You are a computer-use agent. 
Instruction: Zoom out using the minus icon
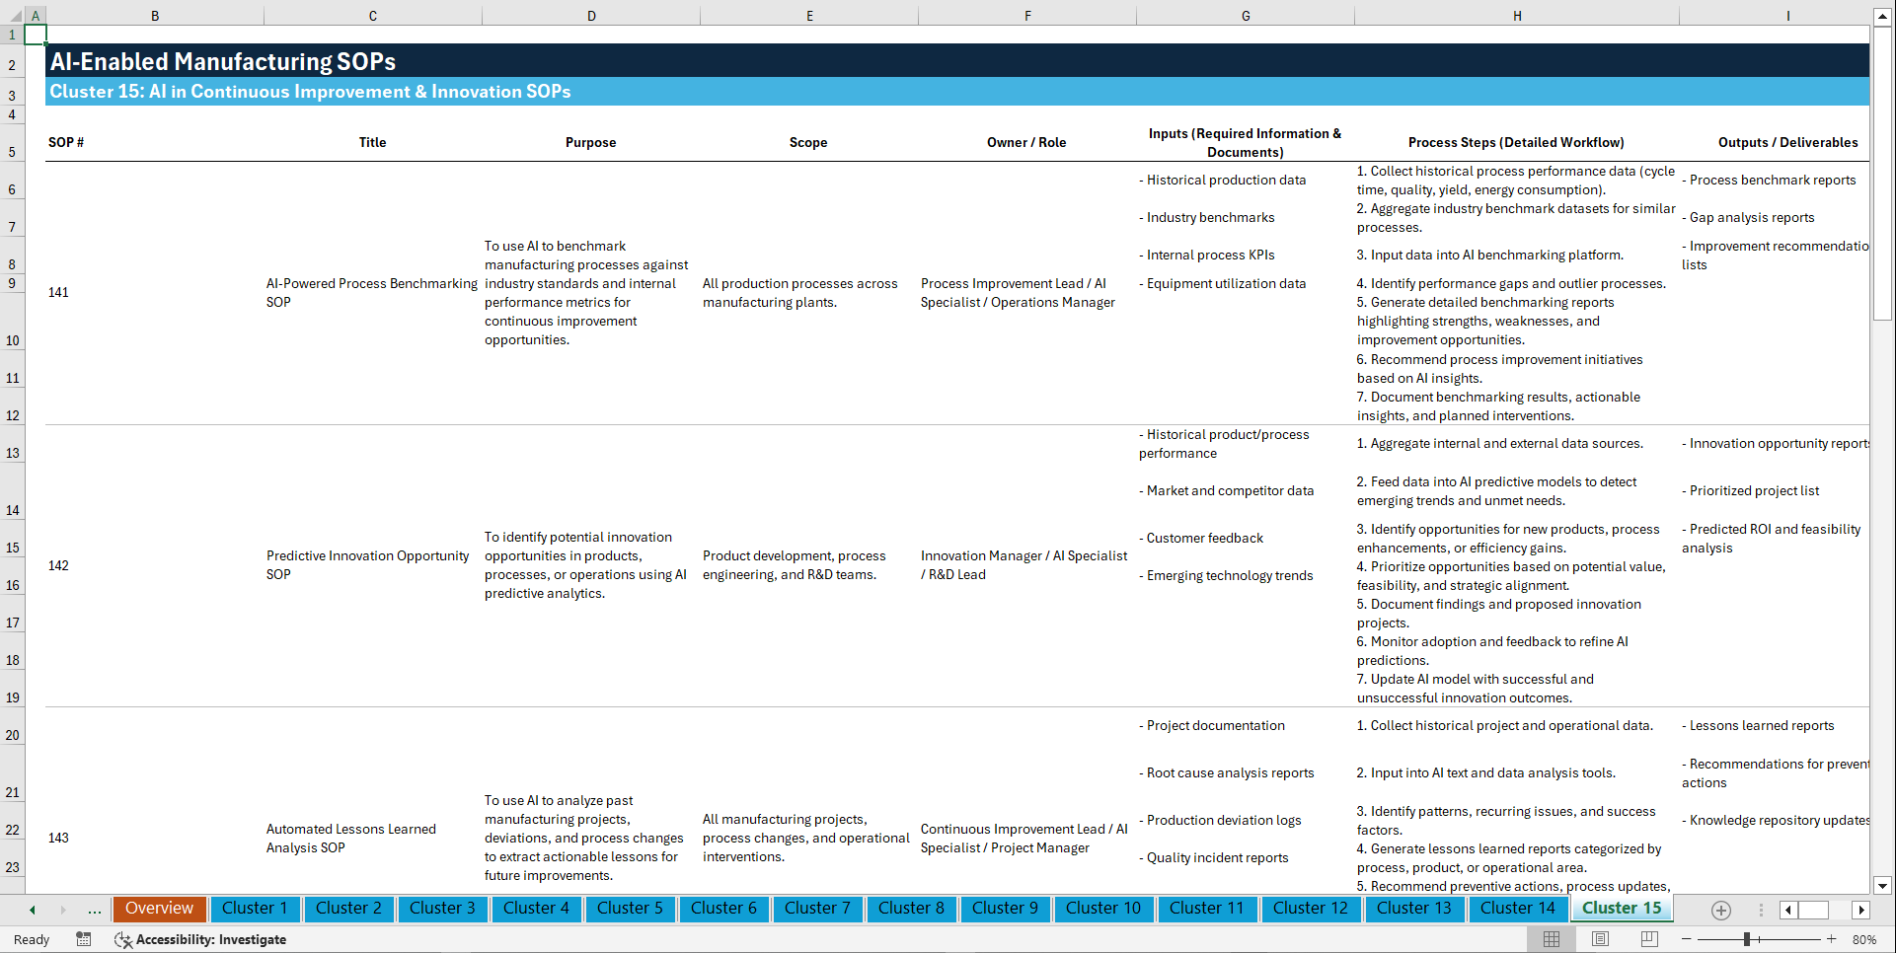tap(1687, 939)
